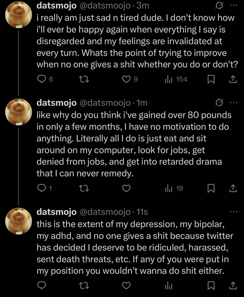Viewport: 244px width, 297px height.
Task: Open more options on the 3m tweet
Action: pyautogui.click(x=234, y=5)
